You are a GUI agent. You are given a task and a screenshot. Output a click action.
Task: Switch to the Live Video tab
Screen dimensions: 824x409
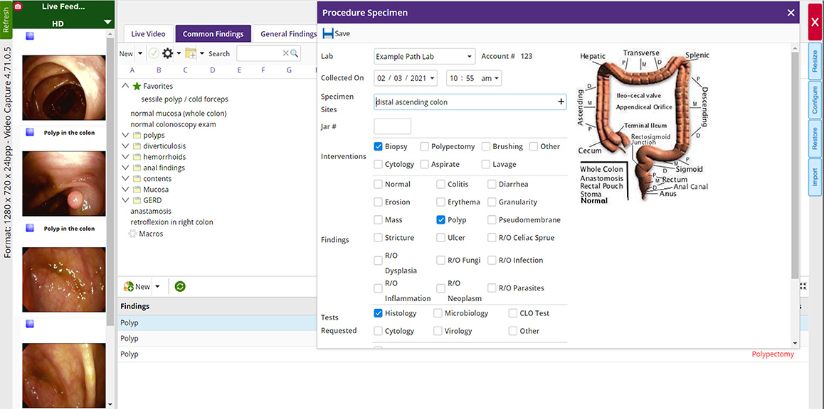coord(148,34)
